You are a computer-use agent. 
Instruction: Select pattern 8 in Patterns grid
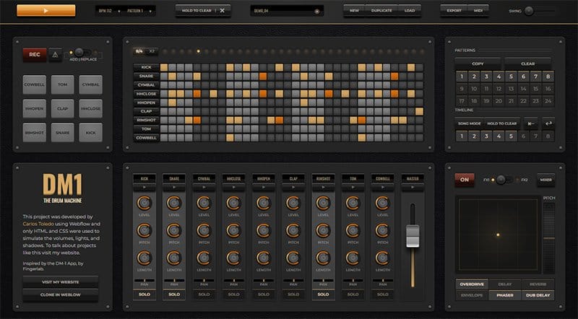click(x=548, y=77)
